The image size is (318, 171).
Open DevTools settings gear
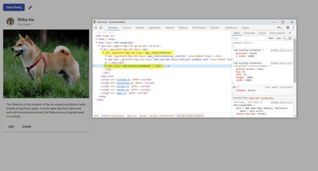(287, 27)
